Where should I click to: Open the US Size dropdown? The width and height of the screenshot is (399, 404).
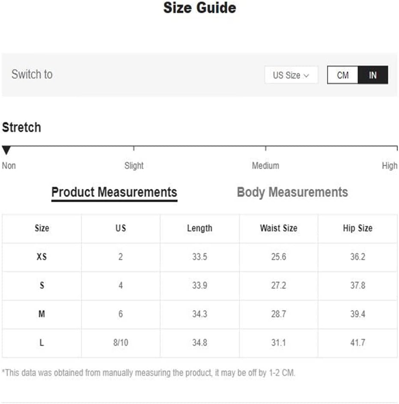point(291,75)
